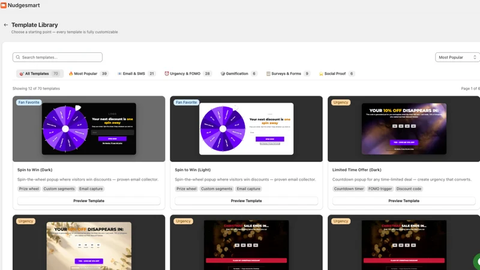Click the Spin to Win (Light) title
This screenshot has width=480, height=270.
pyautogui.click(x=193, y=170)
